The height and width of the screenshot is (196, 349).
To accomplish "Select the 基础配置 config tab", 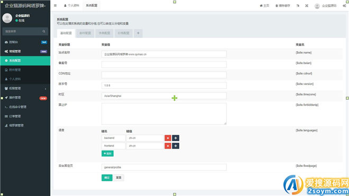I will click(66, 33).
